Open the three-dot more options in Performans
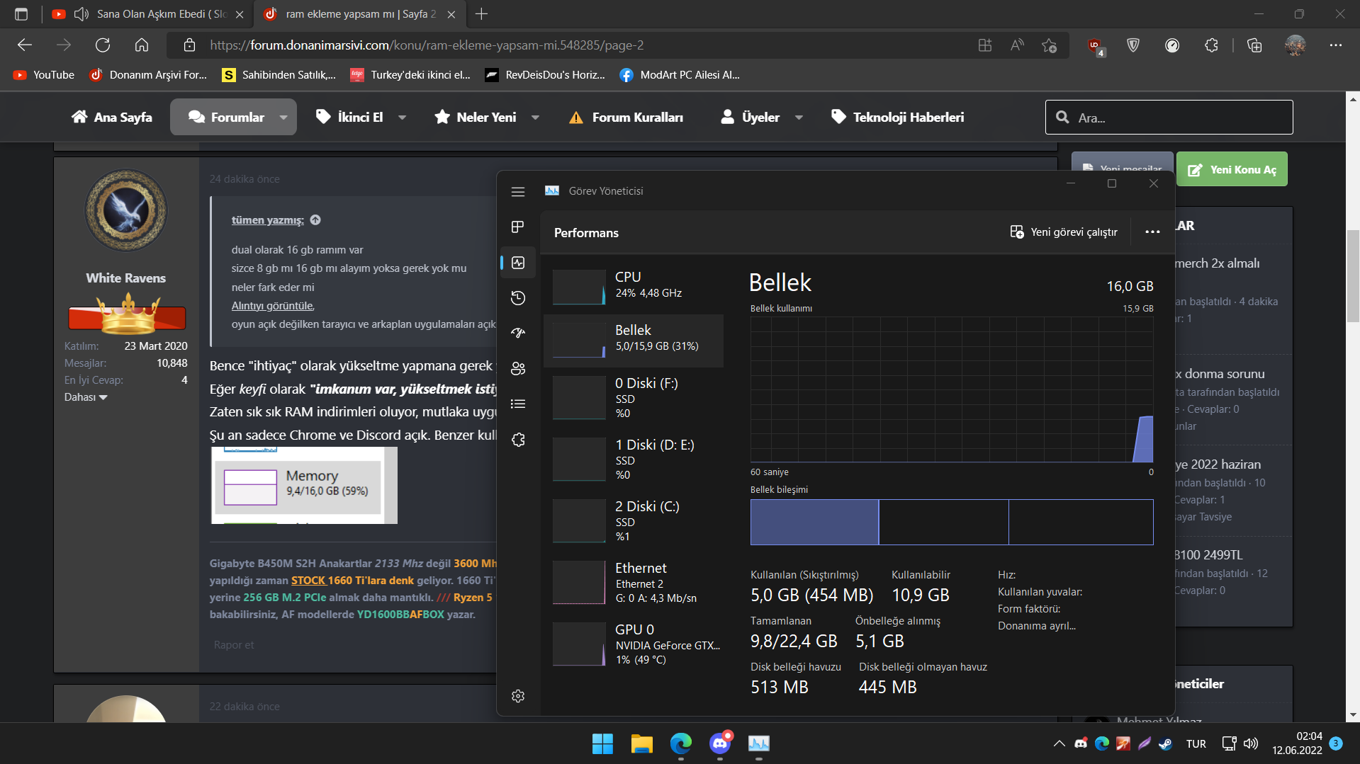Image resolution: width=1360 pixels, height=764 pixels. tap(1152, 232)
